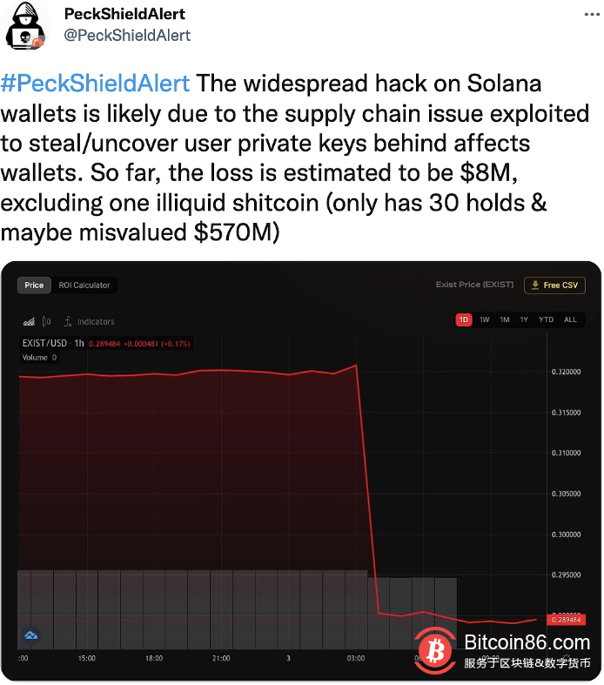The width and height of the screenshot is (604, 685).
Task: Switch to the Price tab
Action: (34, 285)
